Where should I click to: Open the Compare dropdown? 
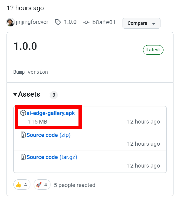(x=142, y=23)
